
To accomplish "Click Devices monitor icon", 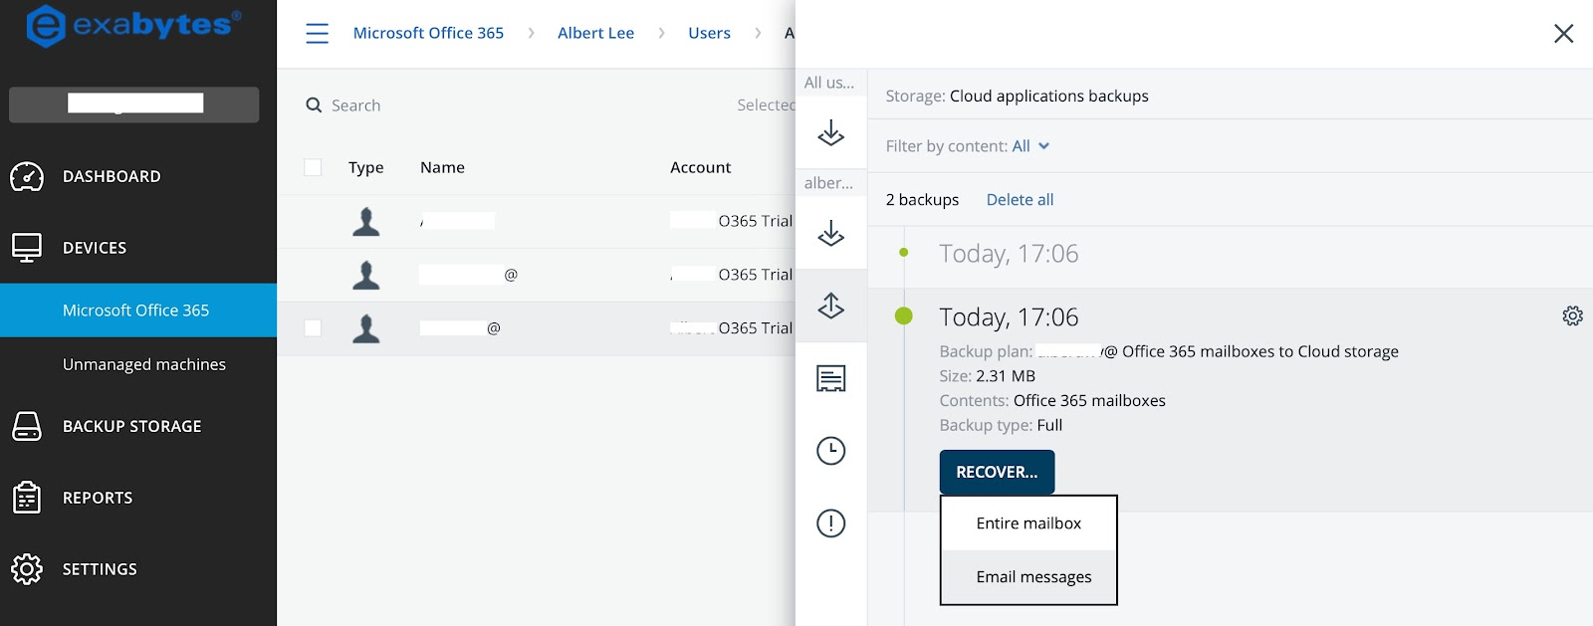I will 27,248.
